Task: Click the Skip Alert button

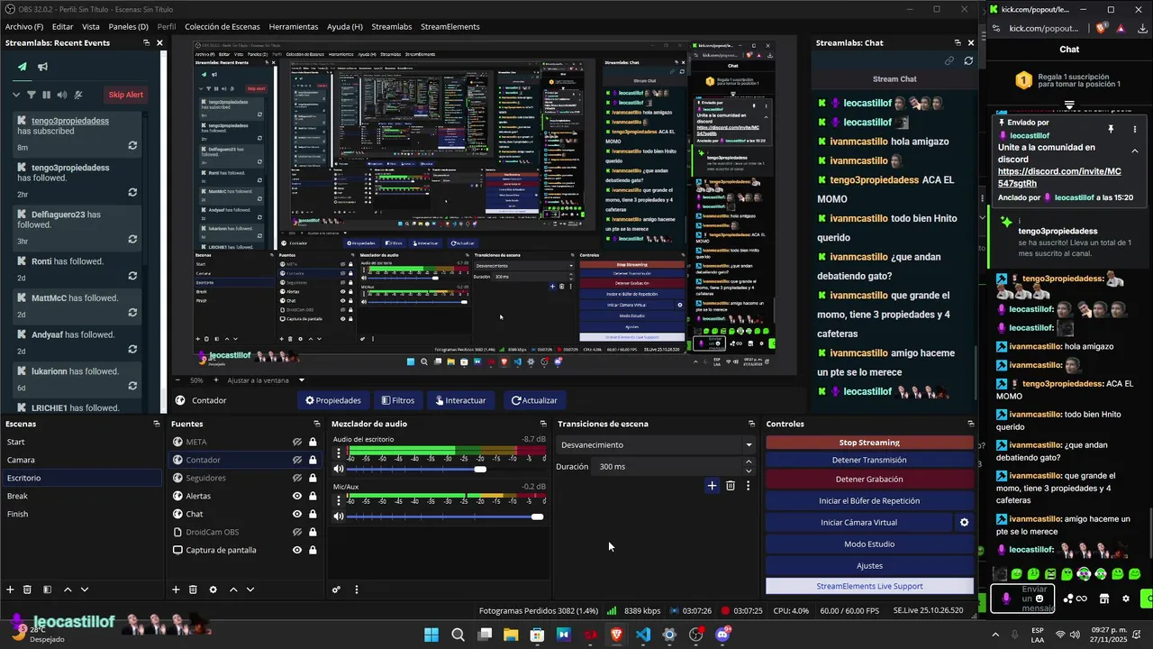Action: pyautogui.click(x=125, y=95)
